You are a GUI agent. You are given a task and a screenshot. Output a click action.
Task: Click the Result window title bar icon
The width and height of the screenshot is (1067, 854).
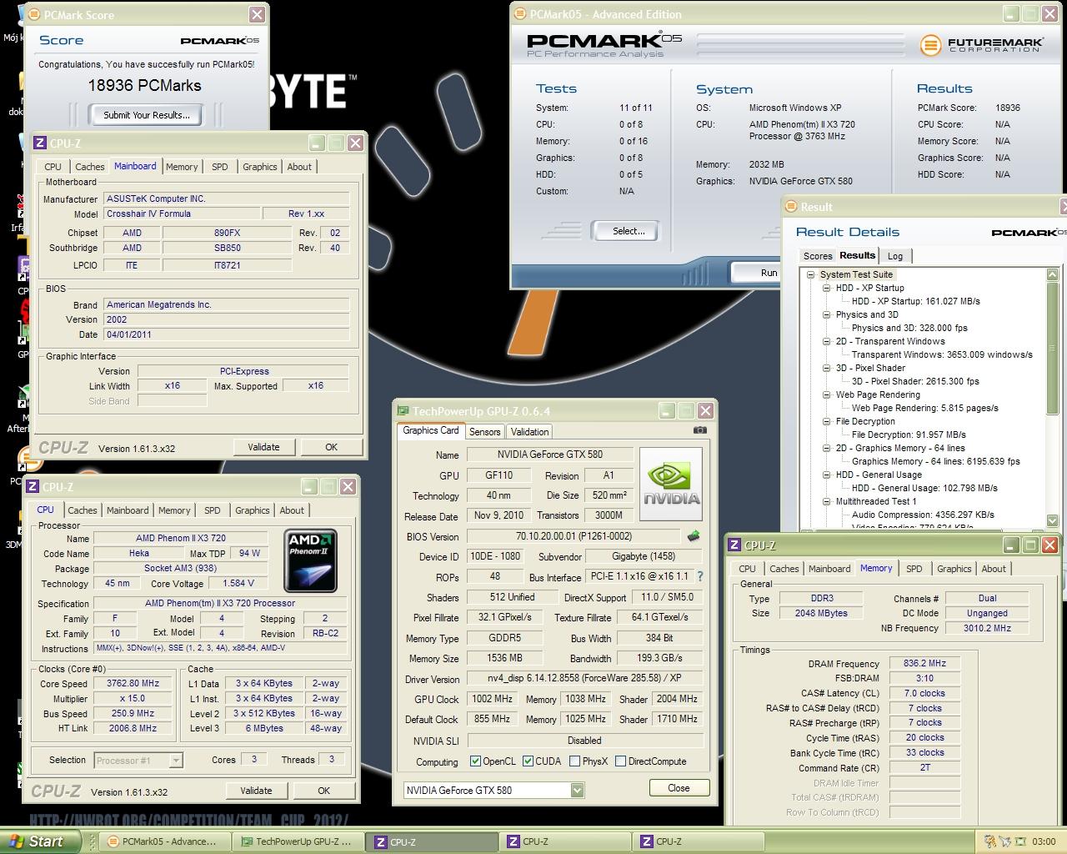(792, 207)
